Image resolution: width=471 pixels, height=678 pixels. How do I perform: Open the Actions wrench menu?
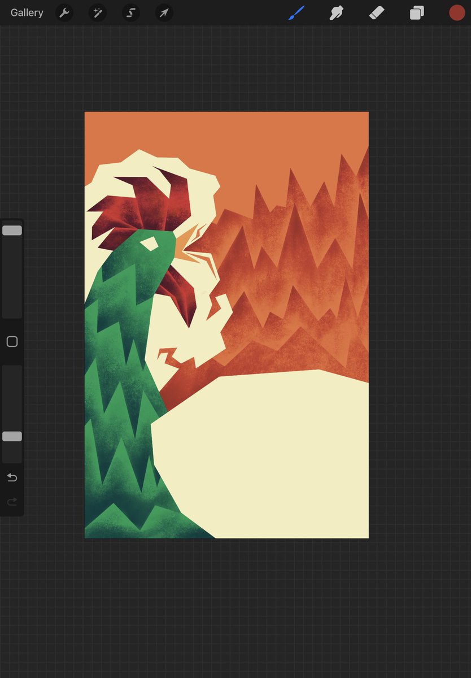tap(64, 12)
